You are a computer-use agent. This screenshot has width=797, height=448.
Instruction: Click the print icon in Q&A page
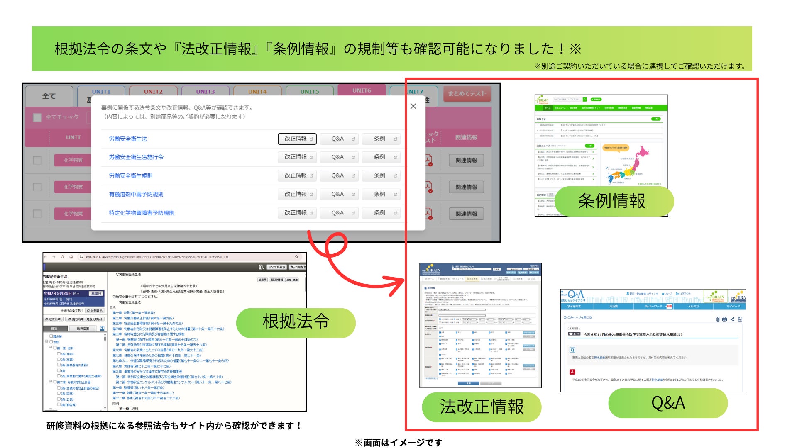point(724,319)
